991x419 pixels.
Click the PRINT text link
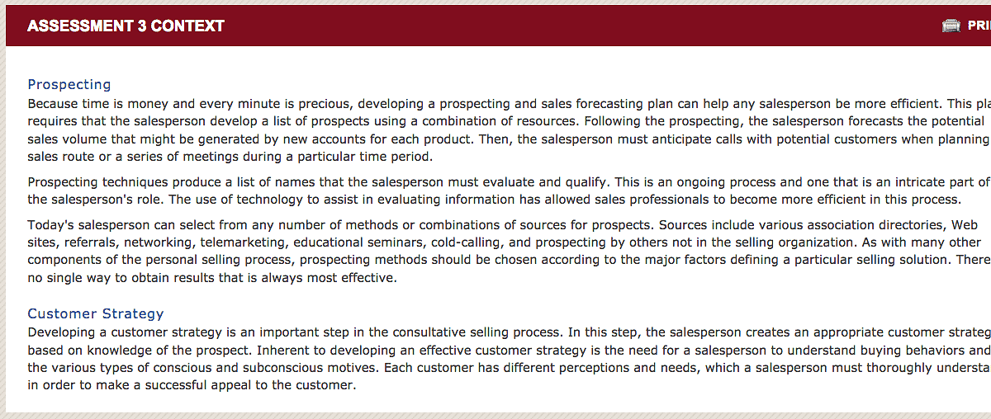tap(978, 26)
